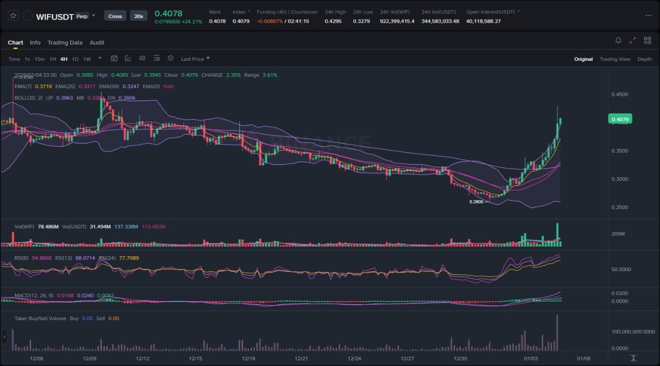
Task: Click the Taker Buy/Sell Volume label
Action: click(40, 318)
